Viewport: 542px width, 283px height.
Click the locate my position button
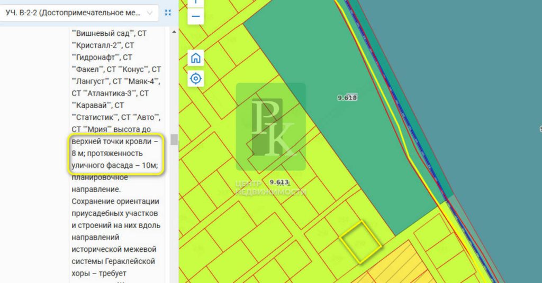[x=196, y=79]
